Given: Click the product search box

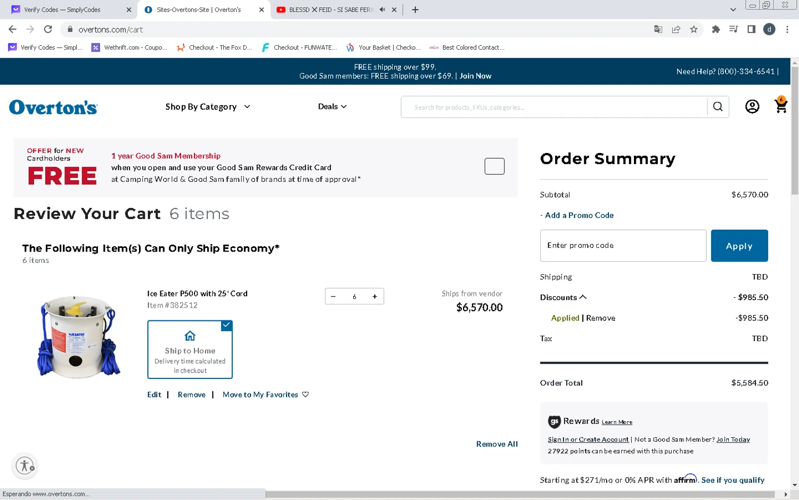Looking at the screenshot, I should coord(554,107).
